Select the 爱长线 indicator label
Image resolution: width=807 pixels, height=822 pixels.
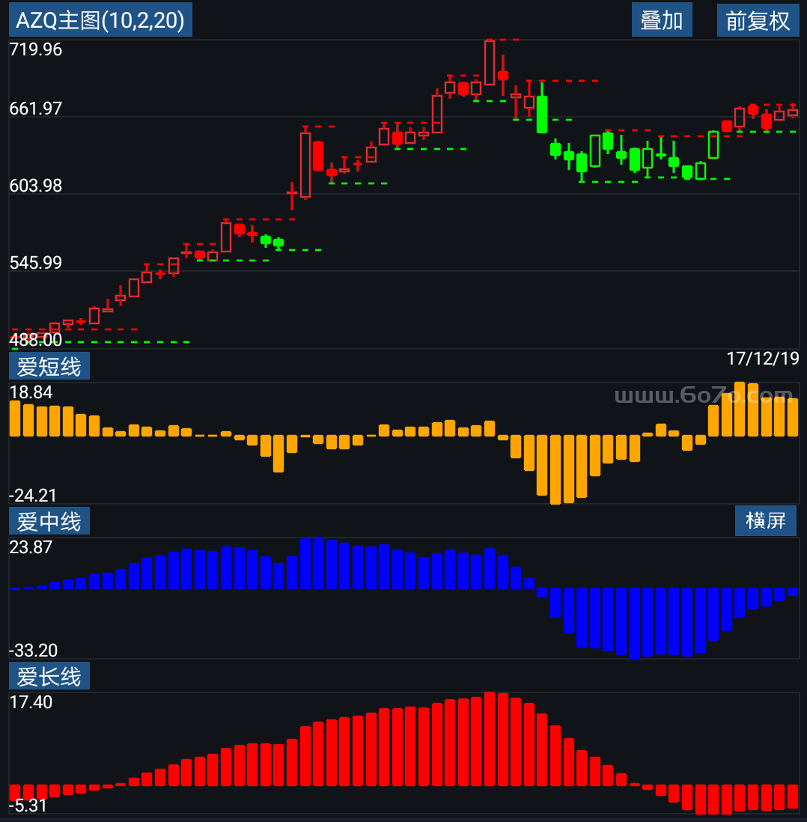coord(49,676)
